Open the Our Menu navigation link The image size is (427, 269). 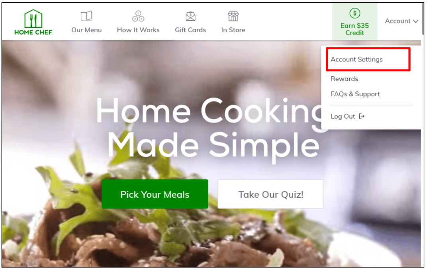86,30
